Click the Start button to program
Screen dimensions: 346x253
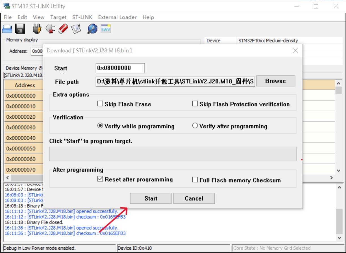151,198
